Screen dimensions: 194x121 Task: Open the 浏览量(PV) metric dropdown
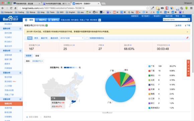click(37, 61)
